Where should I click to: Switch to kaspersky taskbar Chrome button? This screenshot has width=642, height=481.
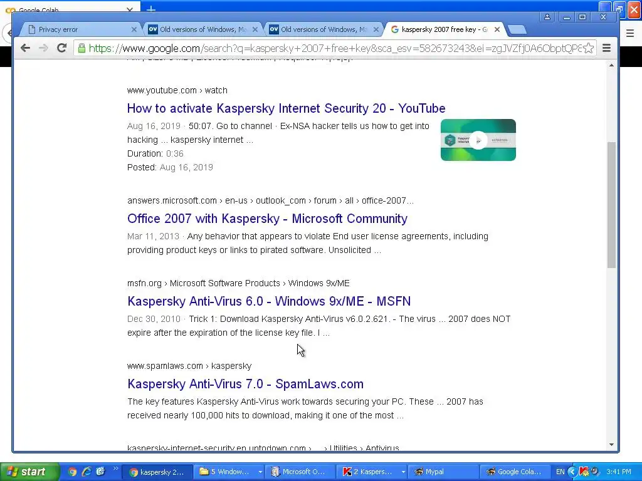[x=157, y=472]
